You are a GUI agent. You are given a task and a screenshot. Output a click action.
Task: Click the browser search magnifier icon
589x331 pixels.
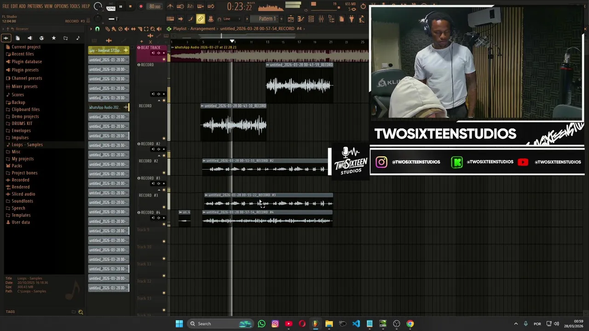81,312
